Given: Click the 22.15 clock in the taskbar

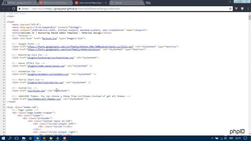Looking at the screenshot, I should pos(238,138).
